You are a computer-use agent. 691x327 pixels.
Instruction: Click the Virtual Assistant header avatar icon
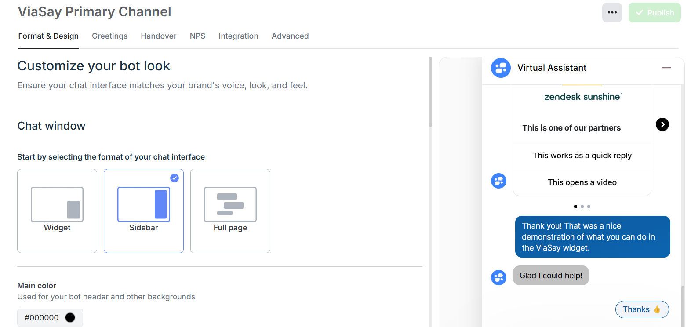click(501, 68)
